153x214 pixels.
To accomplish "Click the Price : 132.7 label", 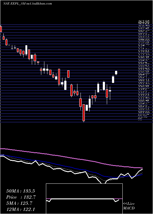I will pos(21,197).
